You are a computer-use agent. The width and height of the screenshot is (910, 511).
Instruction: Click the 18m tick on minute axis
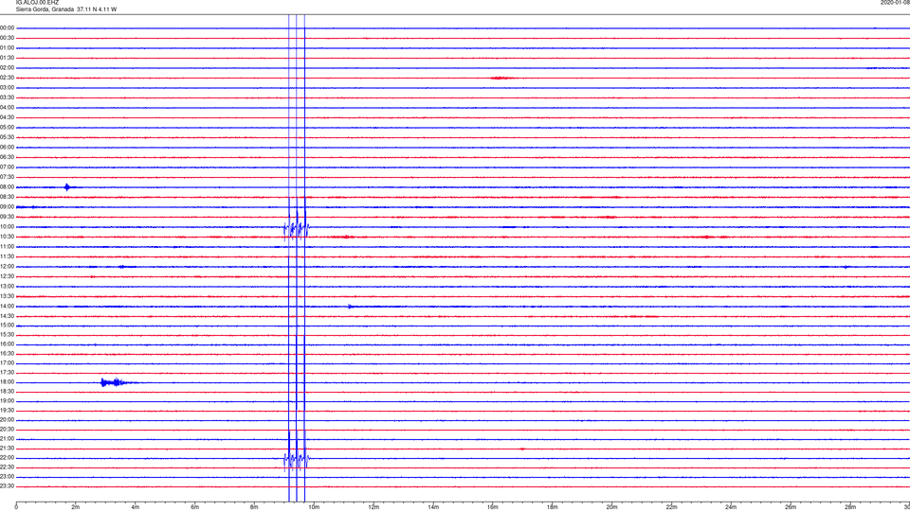tap(553, 507)
